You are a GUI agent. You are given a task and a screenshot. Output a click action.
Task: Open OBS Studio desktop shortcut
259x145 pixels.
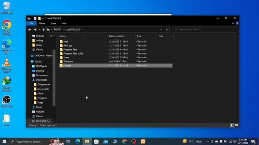coord(7,101)
